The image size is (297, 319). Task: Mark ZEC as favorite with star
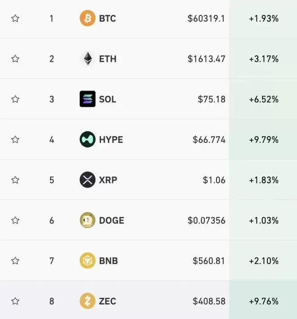pos(15,301)
